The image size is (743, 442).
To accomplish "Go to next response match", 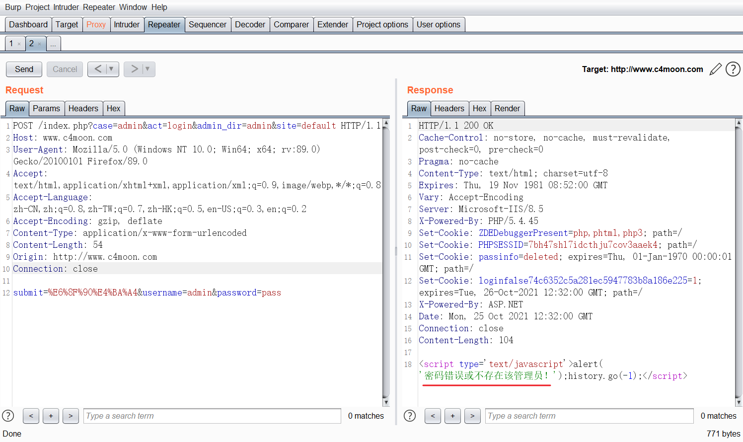I will coord(472,416).
